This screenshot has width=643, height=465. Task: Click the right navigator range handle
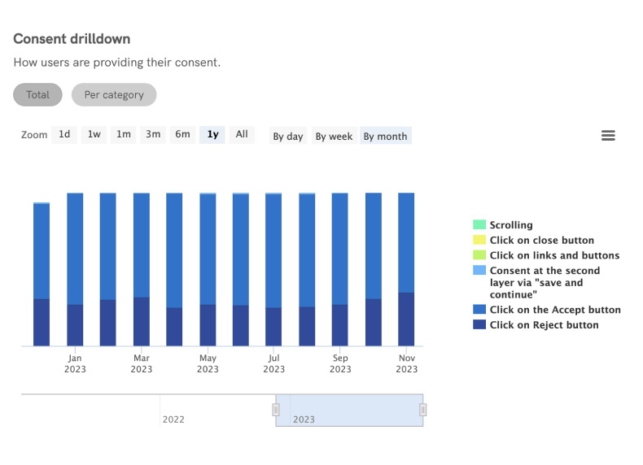(422, 411)
